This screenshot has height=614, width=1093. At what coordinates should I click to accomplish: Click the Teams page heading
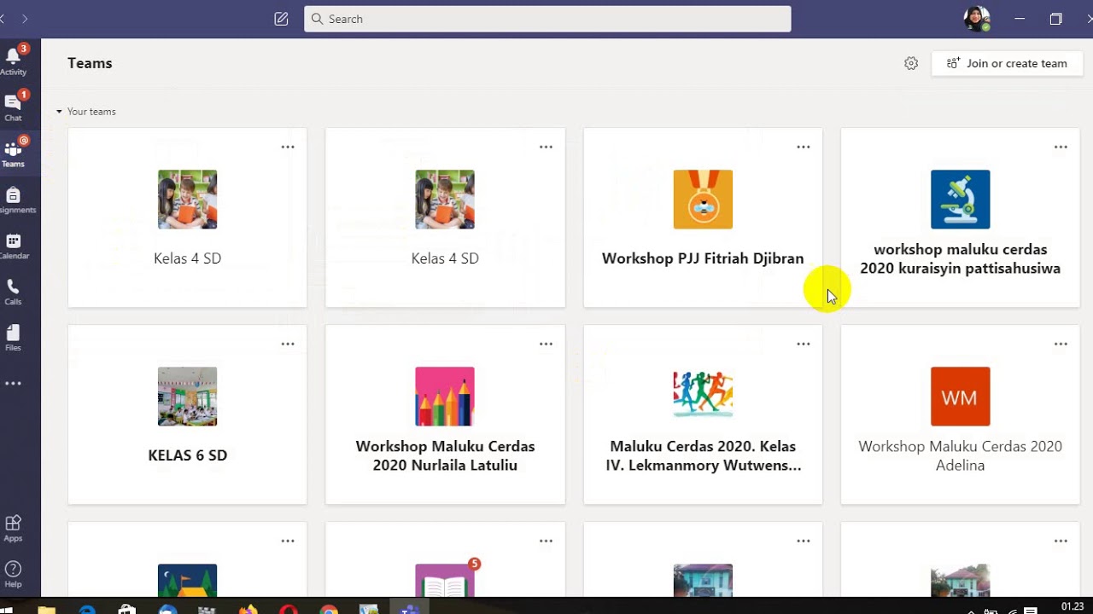pyautogui.click(x=90, y=63)
